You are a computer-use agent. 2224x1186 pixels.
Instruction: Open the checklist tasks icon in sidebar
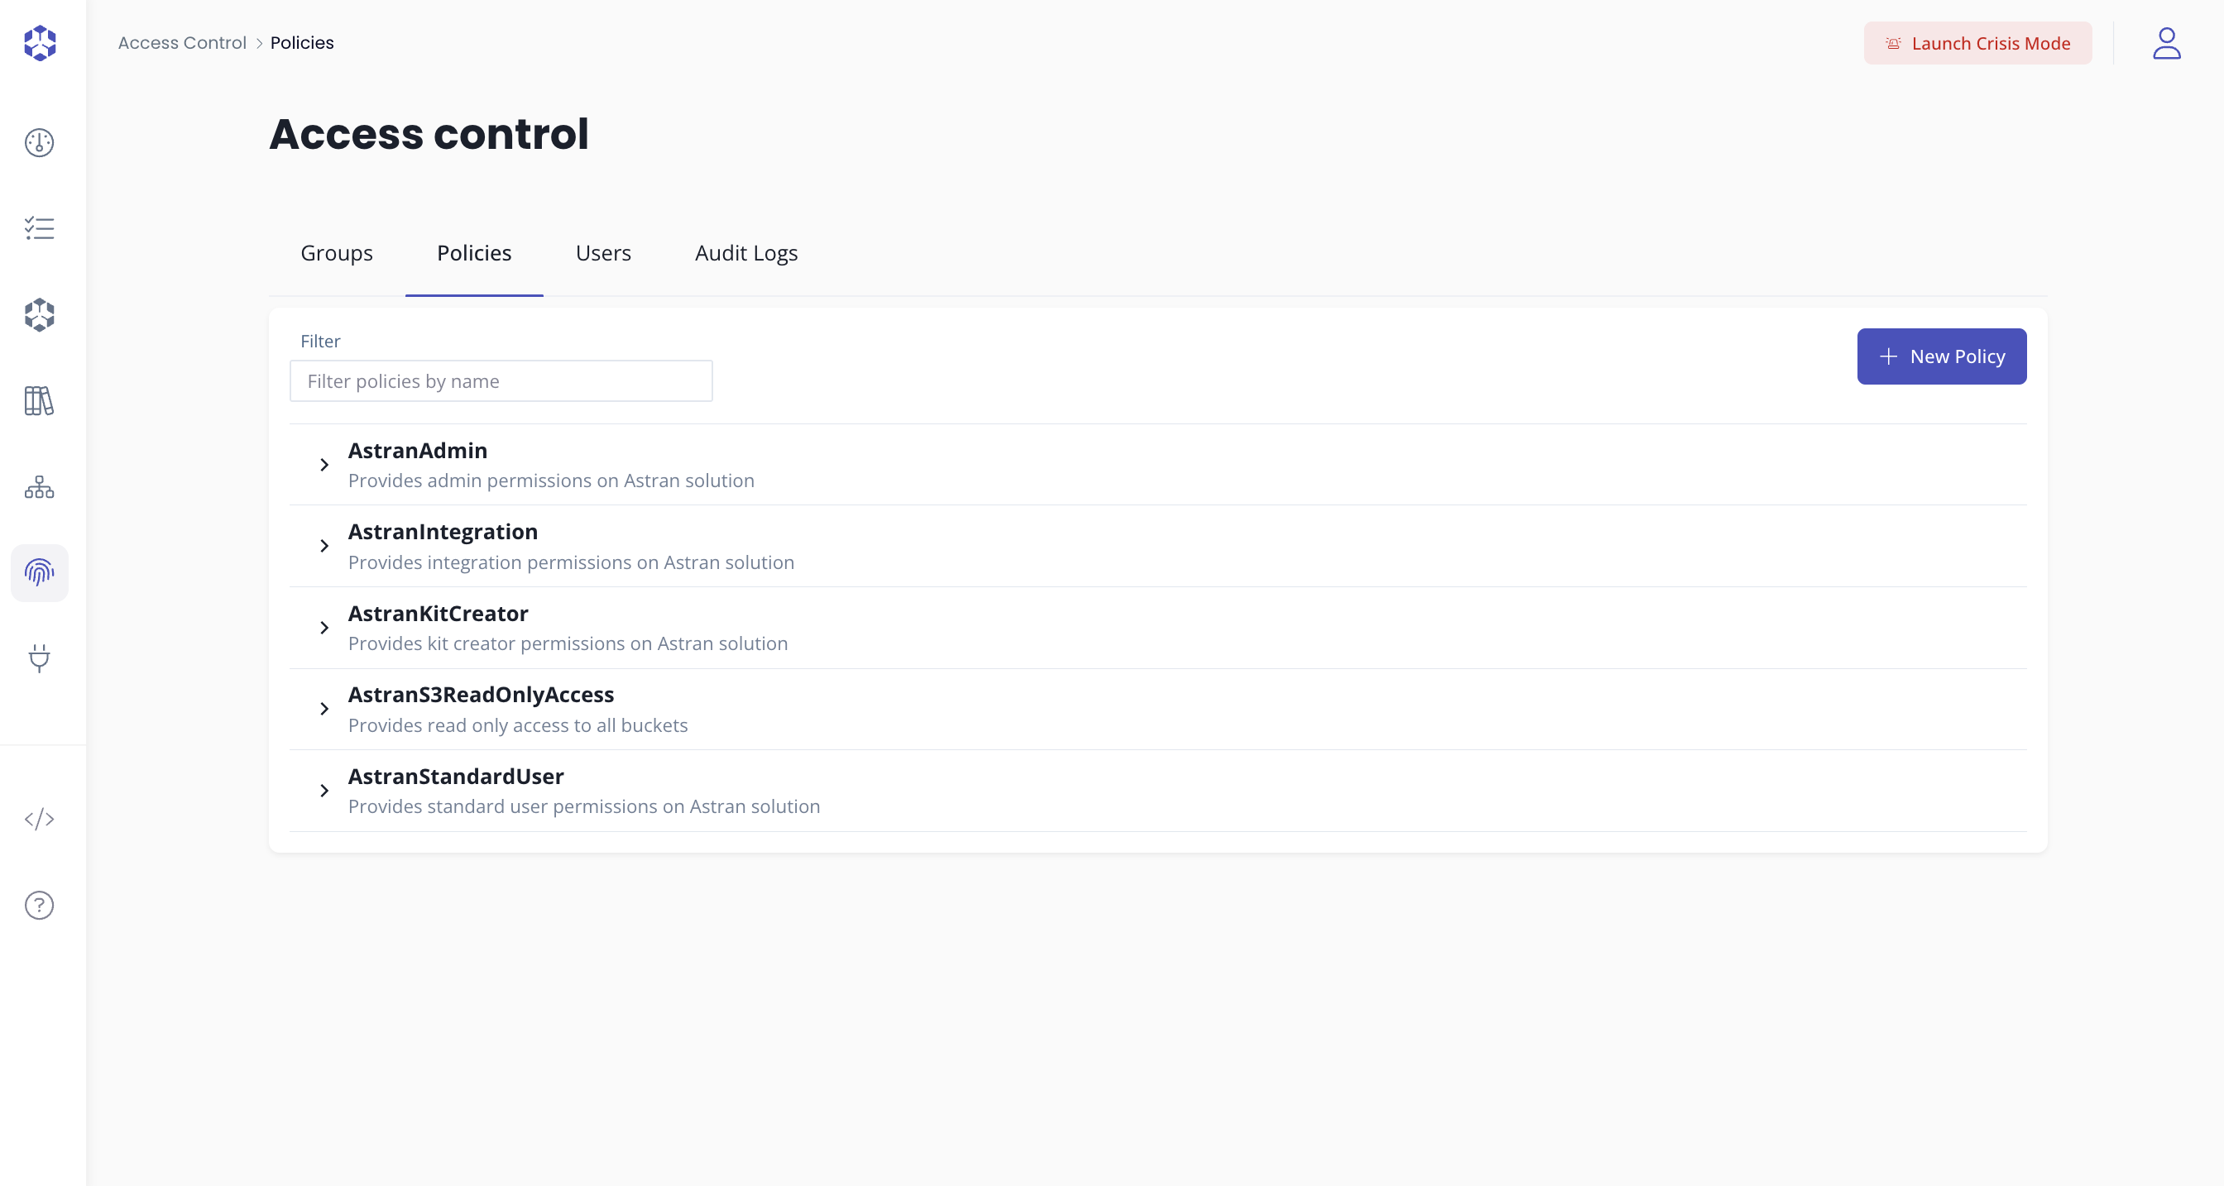[x=39, y=229]
